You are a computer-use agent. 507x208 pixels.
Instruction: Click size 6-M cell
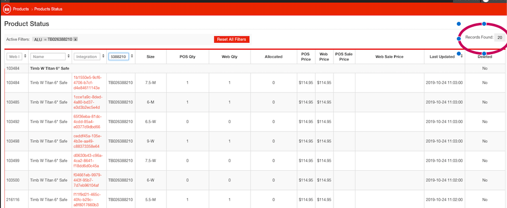151,102
